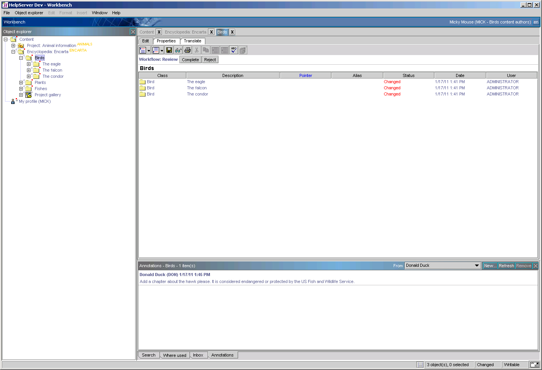Click the New... annotation button

pyautogui.click(x=490, y=266)
